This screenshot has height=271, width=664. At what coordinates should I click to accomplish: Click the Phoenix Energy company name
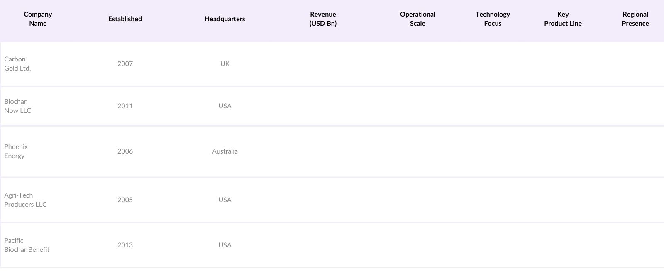point(16,151)
